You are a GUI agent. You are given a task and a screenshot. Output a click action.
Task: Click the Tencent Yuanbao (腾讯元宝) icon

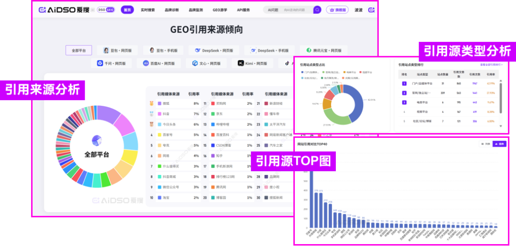coord(309,50)
